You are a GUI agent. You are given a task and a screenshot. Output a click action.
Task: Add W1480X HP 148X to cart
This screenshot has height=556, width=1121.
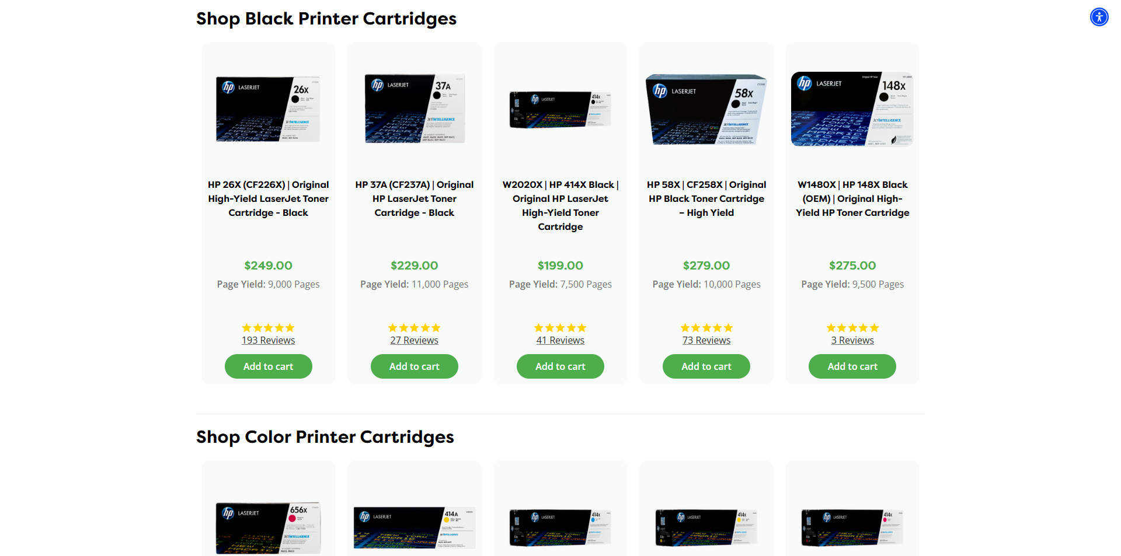coord(852,366)
